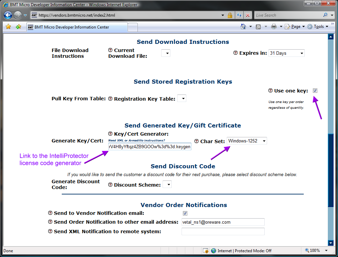Open the Page menu
The height and width of the screenshot is (257, 338).
pyautogui.click(x=295, y=27)
